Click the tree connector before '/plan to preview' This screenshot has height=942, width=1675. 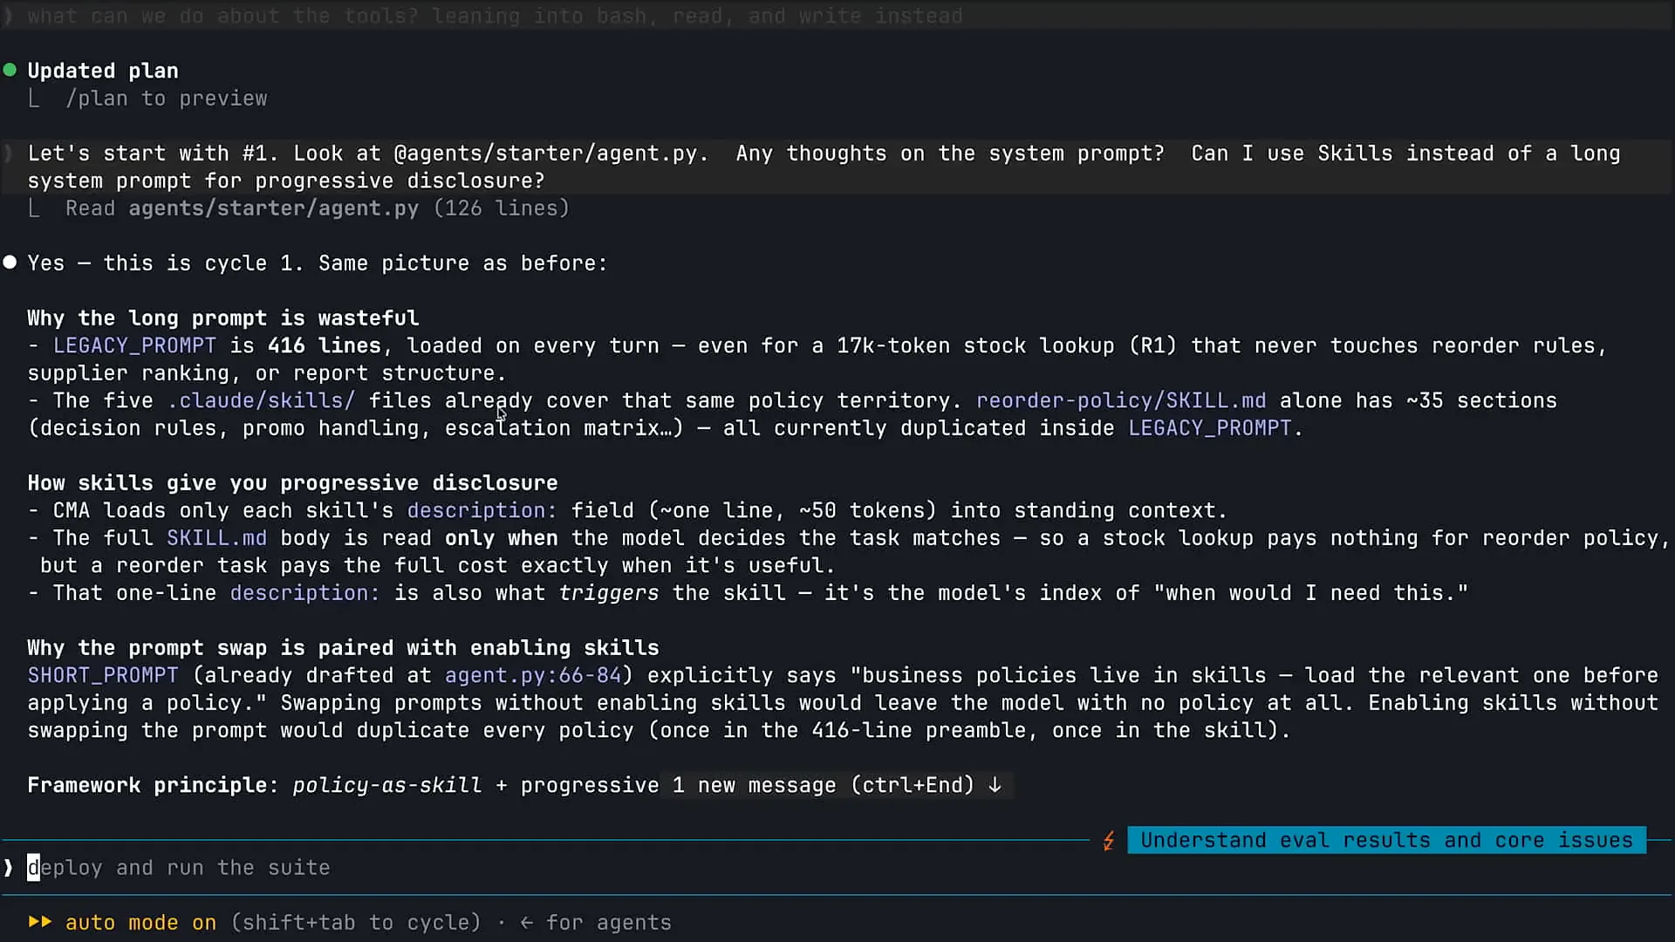coord(34,99)
